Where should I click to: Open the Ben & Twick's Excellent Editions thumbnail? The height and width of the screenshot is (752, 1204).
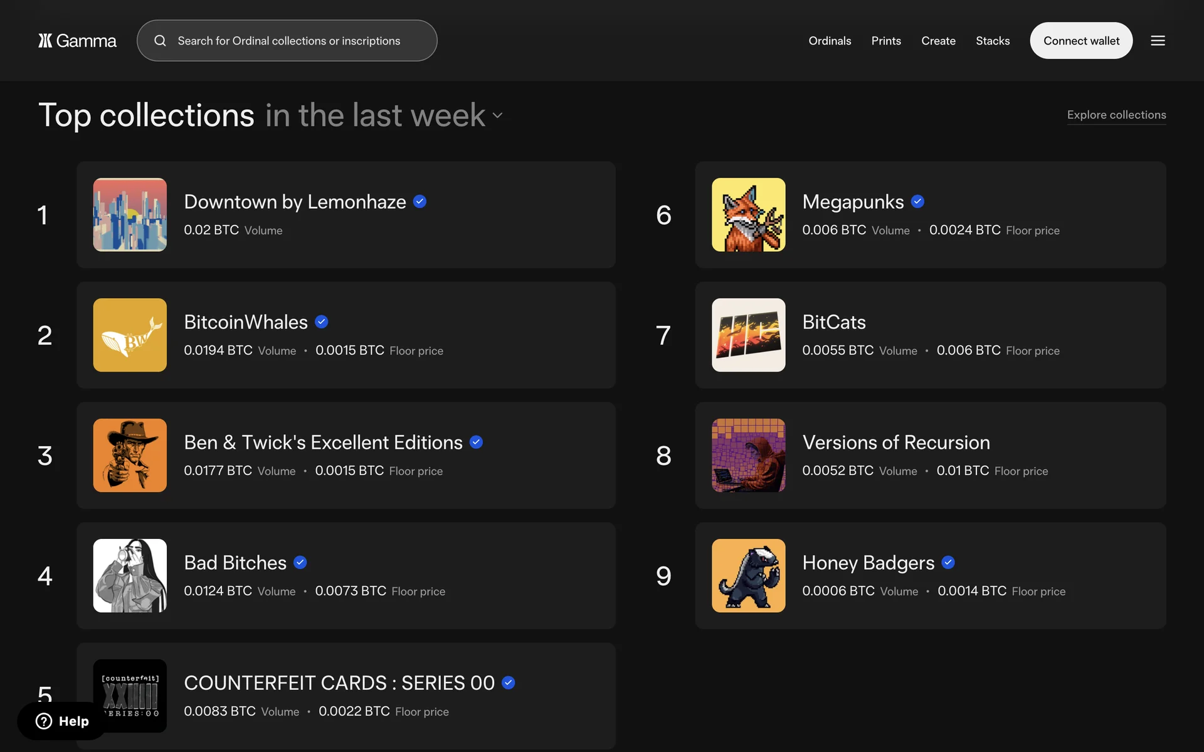(x=130, y=456)
